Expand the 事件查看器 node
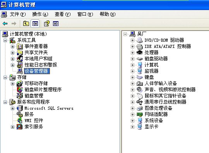The height and width of the screenshot is (153, 209). coord(12,46)
